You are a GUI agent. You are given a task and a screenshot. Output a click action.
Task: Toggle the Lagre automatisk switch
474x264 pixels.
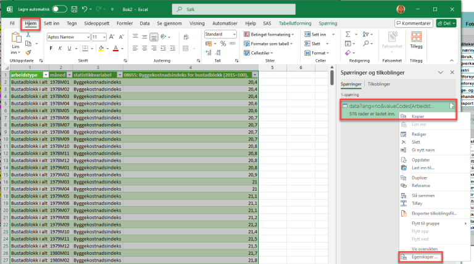tap(59, 9)
